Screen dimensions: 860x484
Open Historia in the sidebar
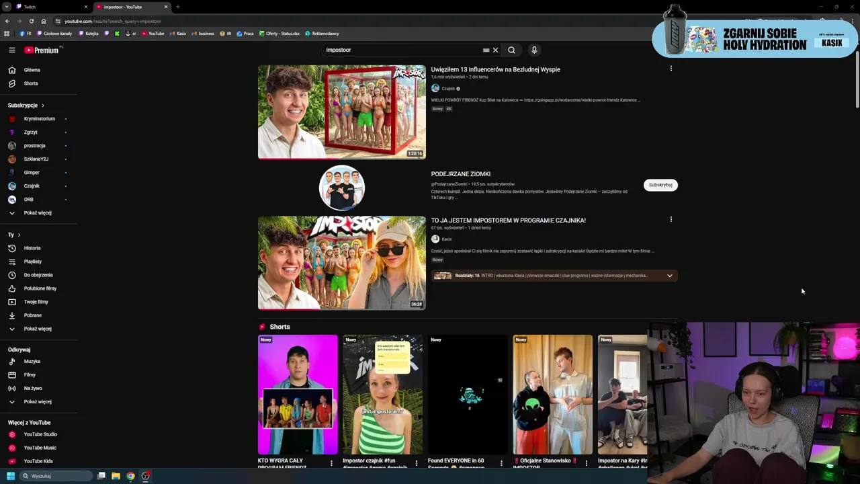pyautogui.click(x=32, y=248)
